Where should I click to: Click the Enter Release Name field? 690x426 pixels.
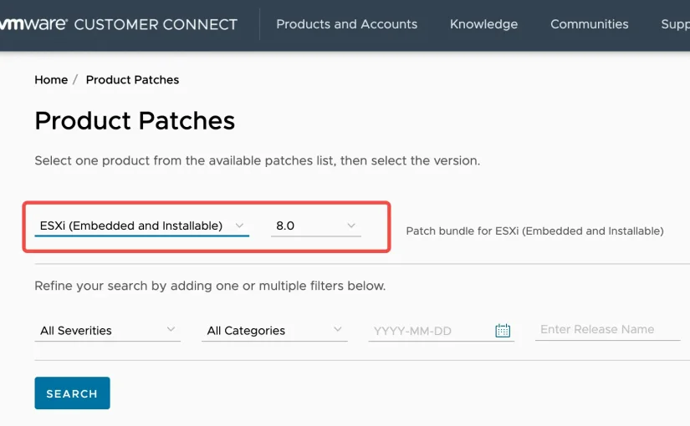pyautogui.click(x=607, y=330)
